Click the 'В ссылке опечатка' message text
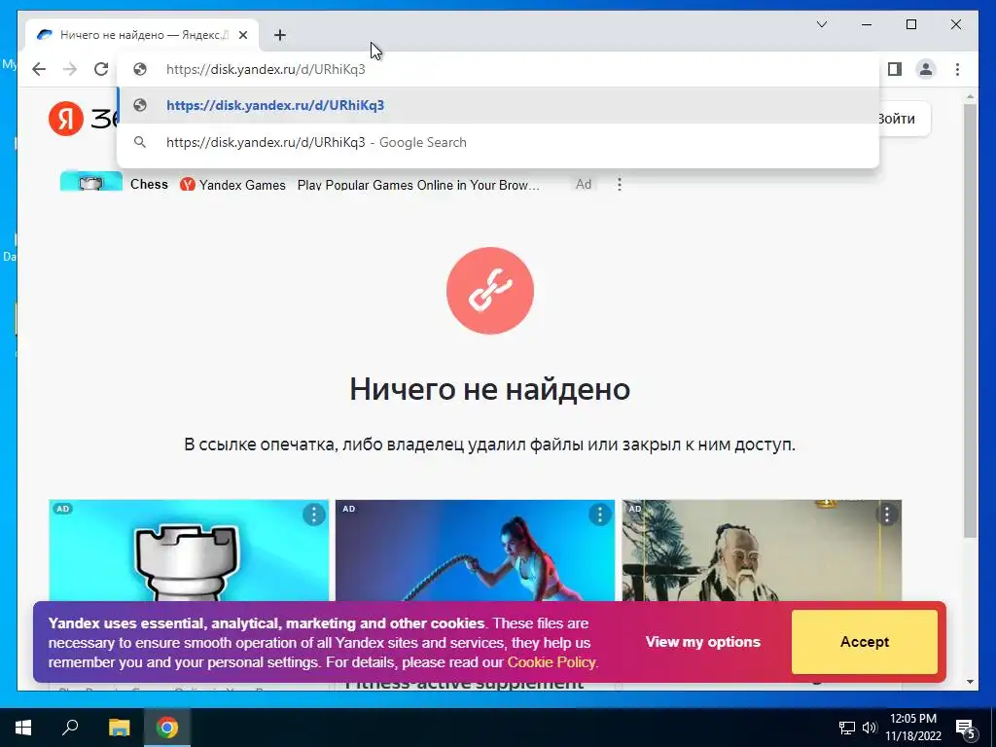 (x=490, y=444)
